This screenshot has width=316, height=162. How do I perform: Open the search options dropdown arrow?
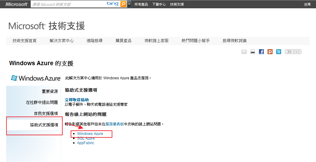coord(129,4)
